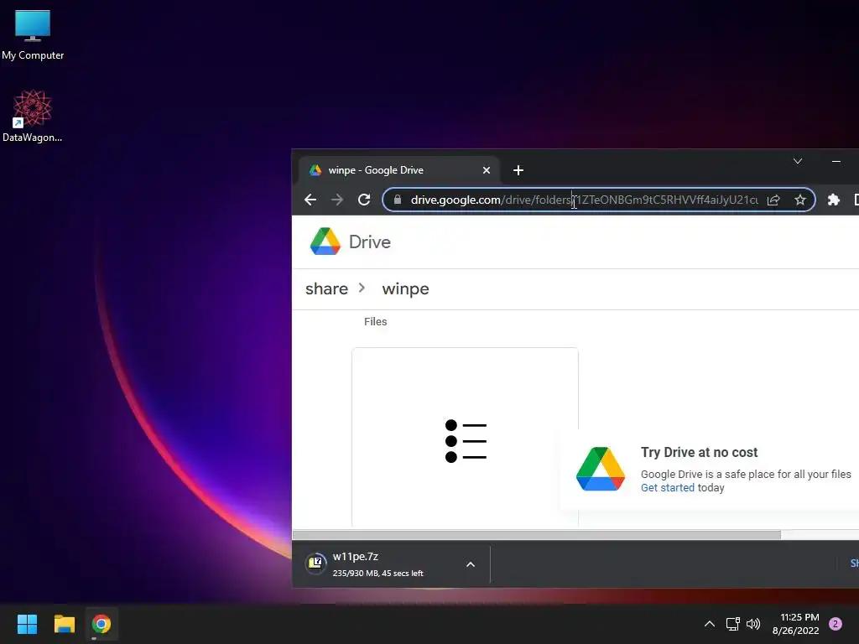View site information lock icon
This screenshot has width=859, height=644.
(398, 200)
